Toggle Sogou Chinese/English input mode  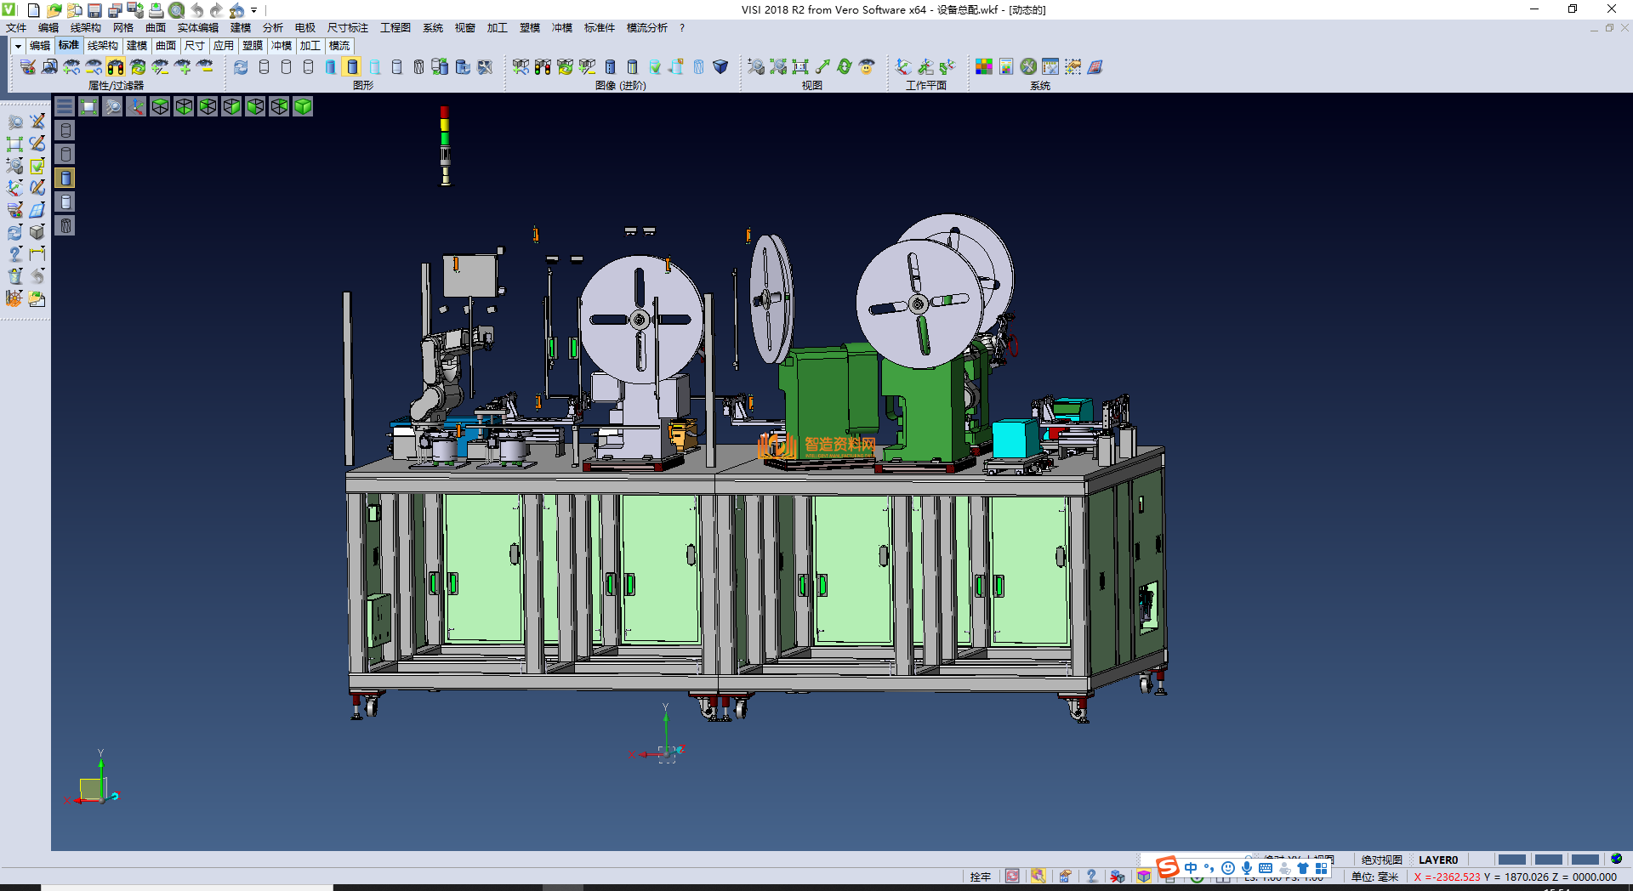click(1191, 868)
